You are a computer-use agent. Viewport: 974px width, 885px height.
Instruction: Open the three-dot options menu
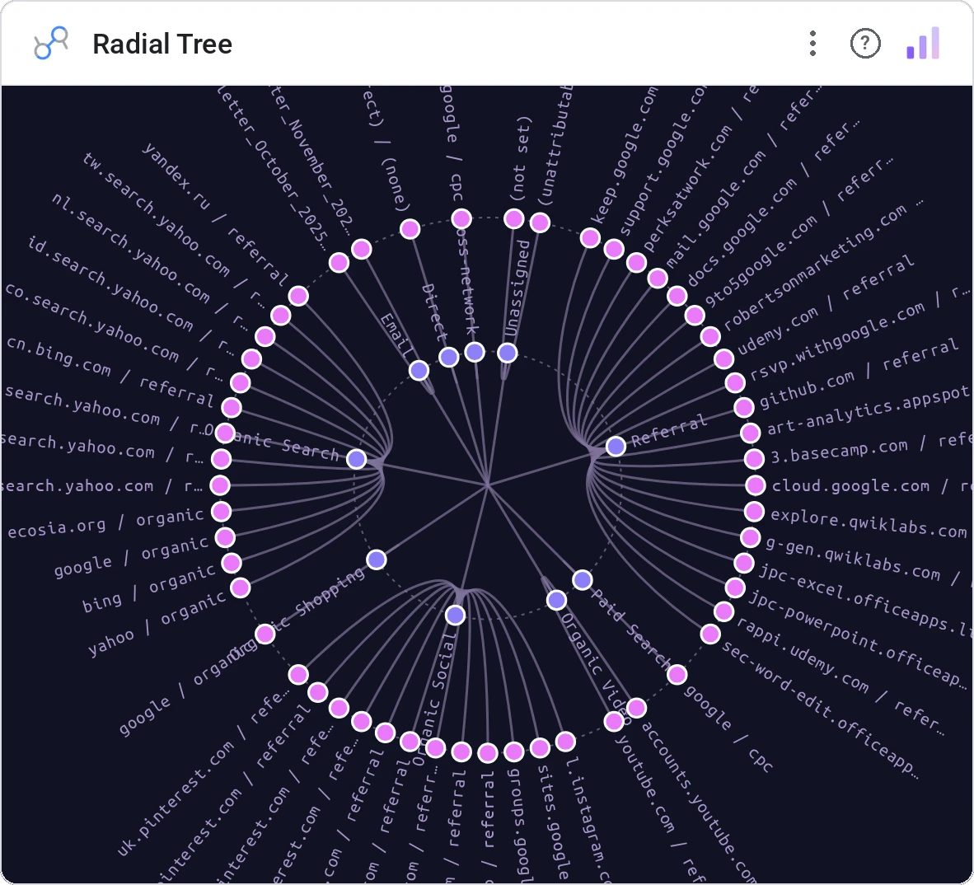click(x=812, y=44)
